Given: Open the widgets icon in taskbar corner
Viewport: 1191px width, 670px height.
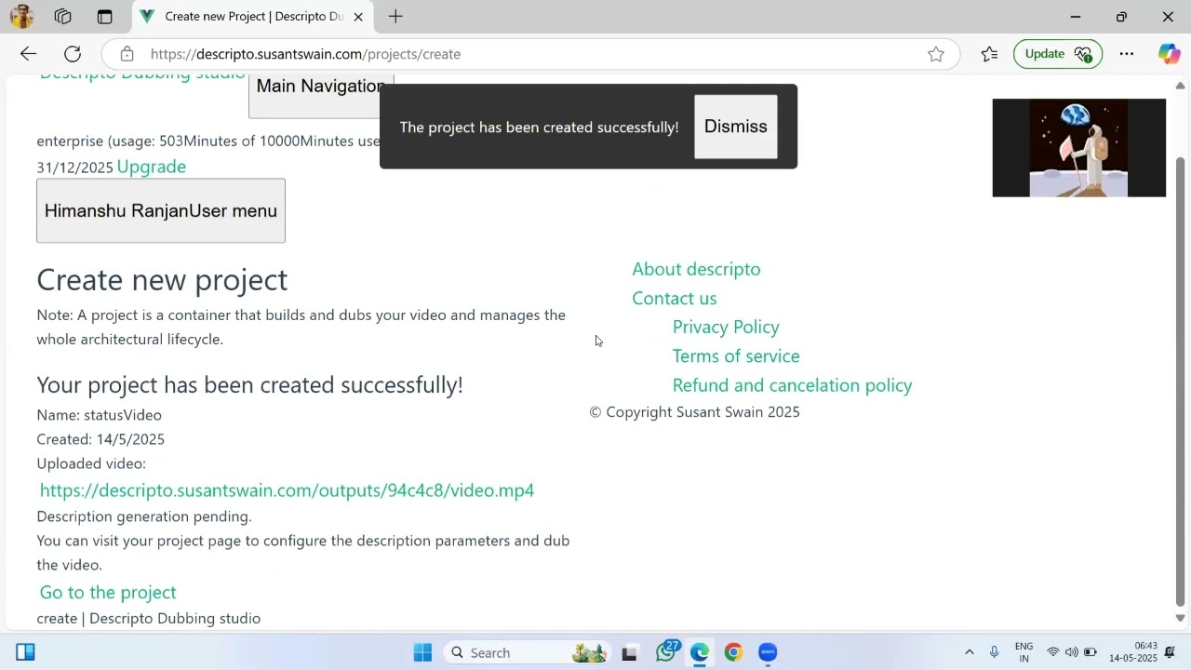Looking at the screenshot, I should point(25,652).
